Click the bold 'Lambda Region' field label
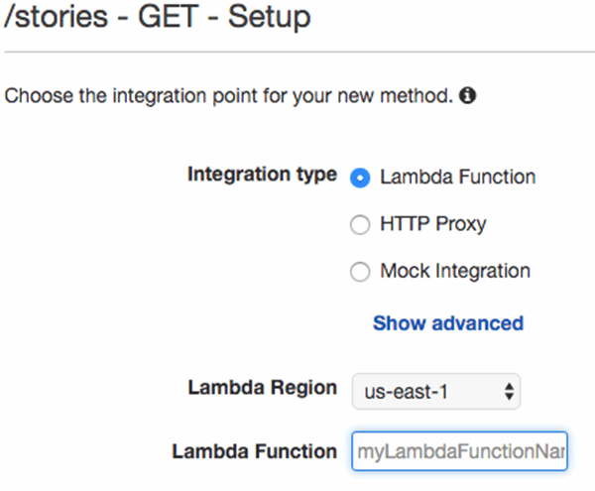Screen dimensions: 595x491 (262, 389)
